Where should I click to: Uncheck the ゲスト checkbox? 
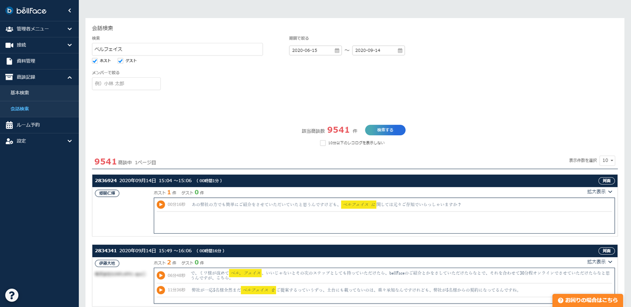[120, 61]
